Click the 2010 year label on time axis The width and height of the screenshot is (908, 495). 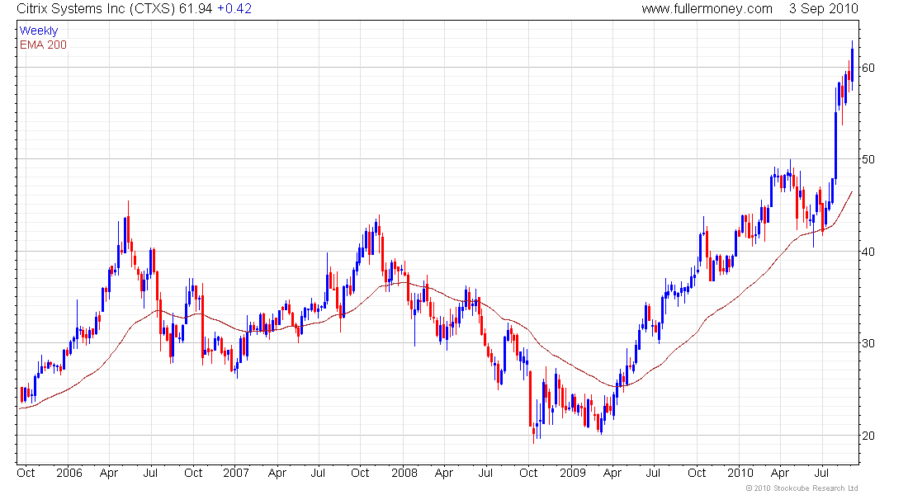(x=740, y=473)
